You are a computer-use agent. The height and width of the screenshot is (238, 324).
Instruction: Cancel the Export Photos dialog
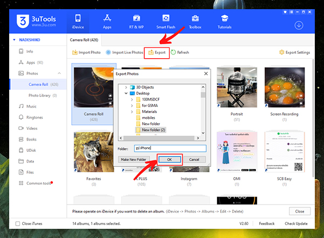click(194, 159)
